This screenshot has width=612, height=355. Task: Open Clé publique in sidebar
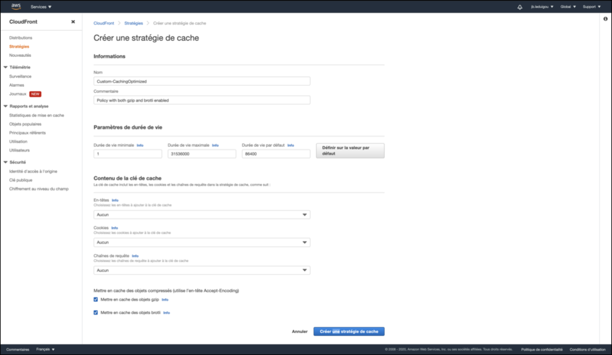(21, 181)
